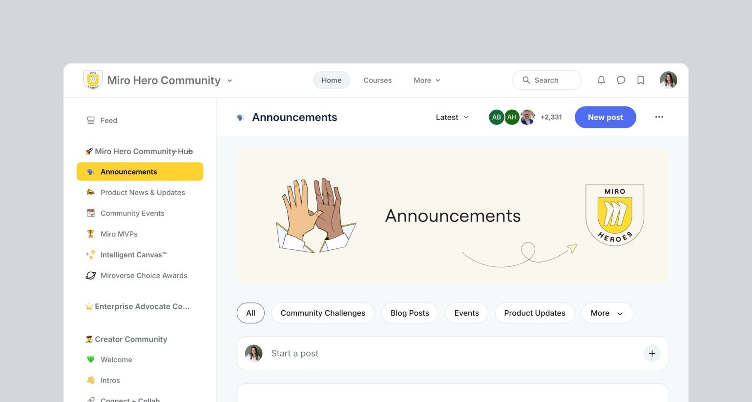Filter by Community Challenges

pos(323,313)
